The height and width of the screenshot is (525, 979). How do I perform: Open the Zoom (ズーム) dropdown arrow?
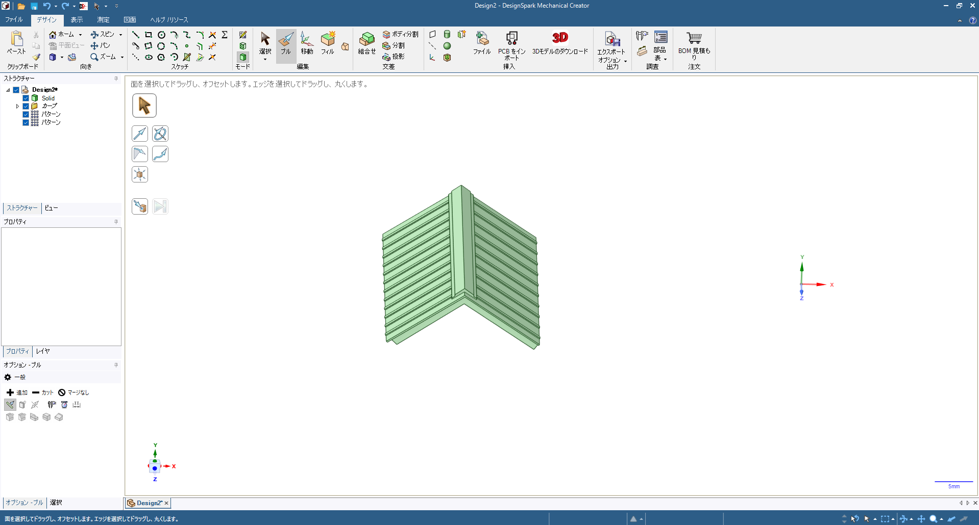[122, 57]
